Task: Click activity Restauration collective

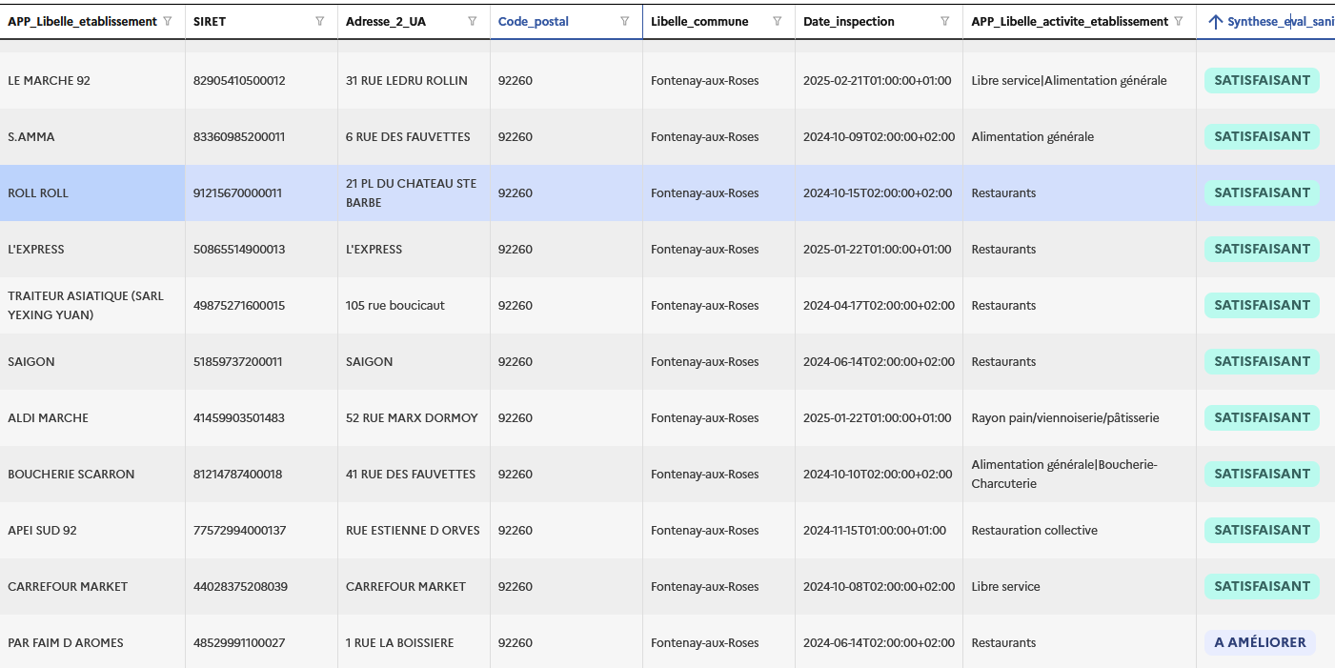Action: point(1034,530)
